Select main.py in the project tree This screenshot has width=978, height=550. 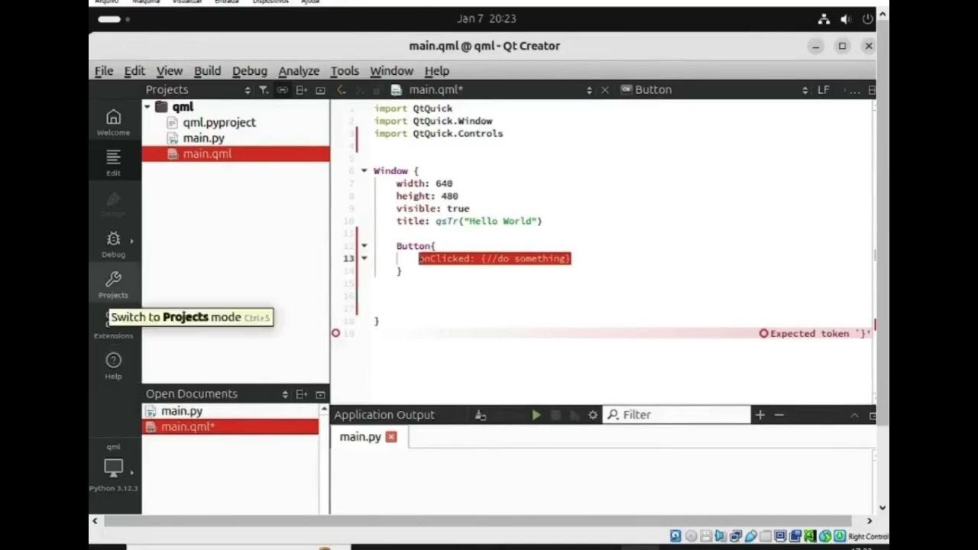203,138
